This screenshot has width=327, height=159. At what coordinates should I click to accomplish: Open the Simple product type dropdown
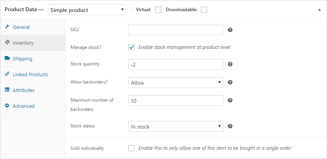coord(87,10)
